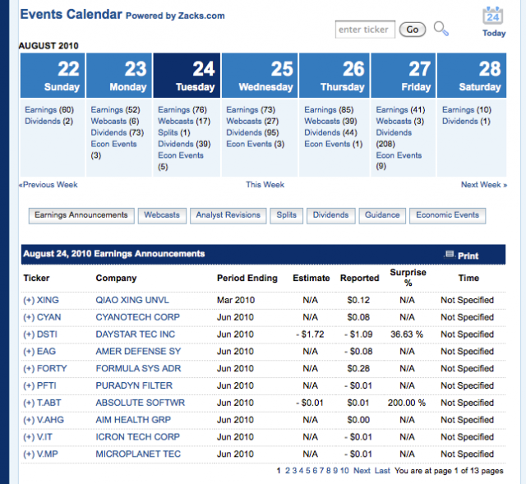Open the Economic Events tab
526x484 pixels.
click(x=447, y=215)
